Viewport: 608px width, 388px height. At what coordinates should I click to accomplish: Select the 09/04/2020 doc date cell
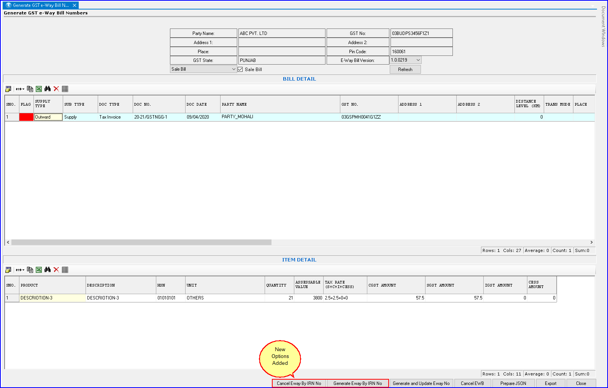[x=203, y=117]
